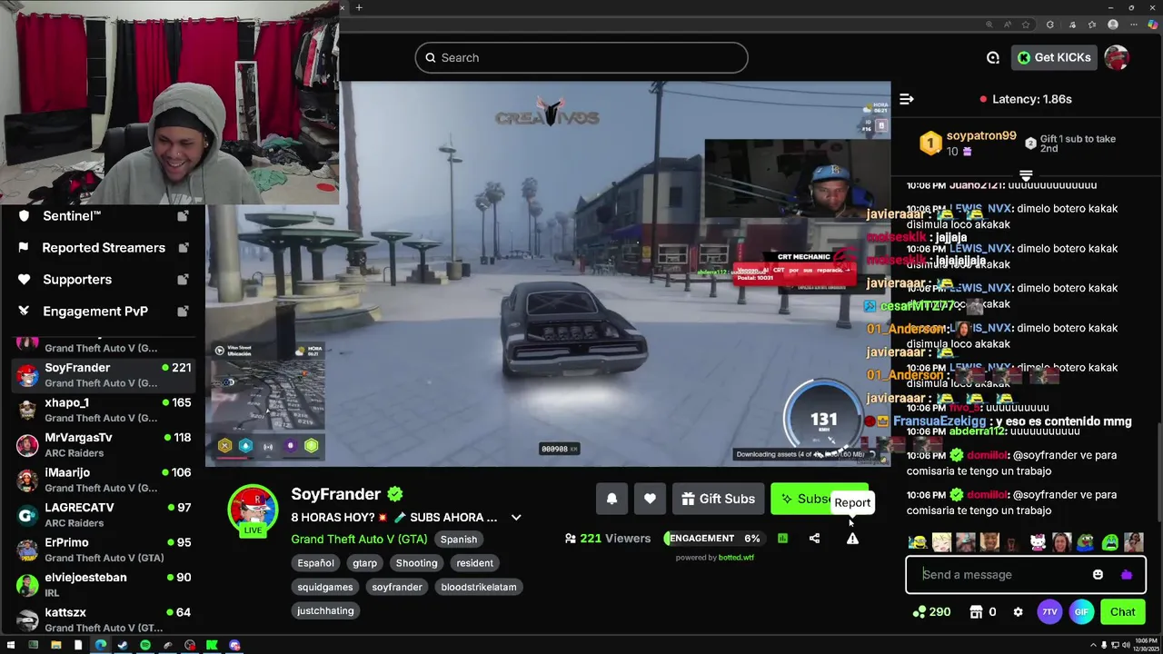The height and width of the screenshot is (654, 1163).
Task: Select MrVargasTv channel in sidebar
Action: (x=105, y=445)
